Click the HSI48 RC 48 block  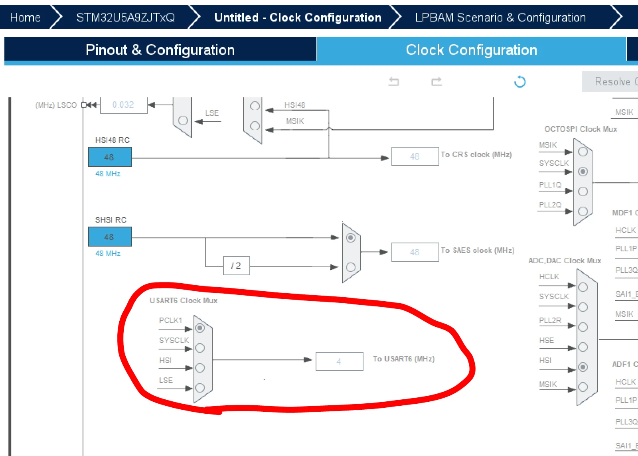coord(110,157)
